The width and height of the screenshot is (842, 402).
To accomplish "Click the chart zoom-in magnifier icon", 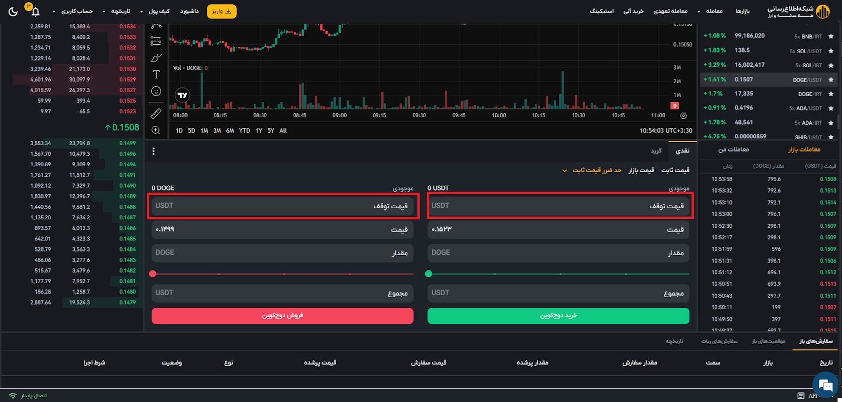I will (x=156, y=130).
